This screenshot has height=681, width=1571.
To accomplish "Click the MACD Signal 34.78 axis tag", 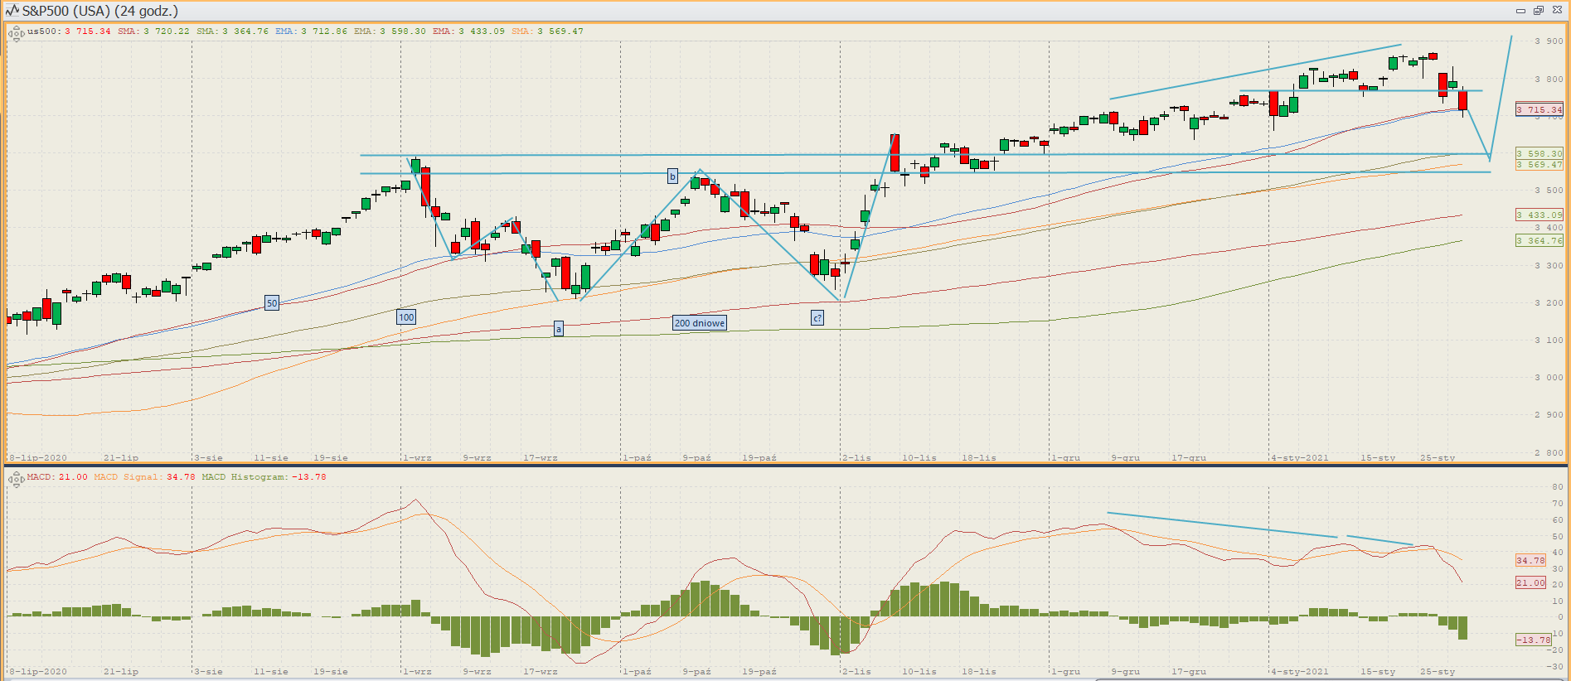I will pos(1530,560).
